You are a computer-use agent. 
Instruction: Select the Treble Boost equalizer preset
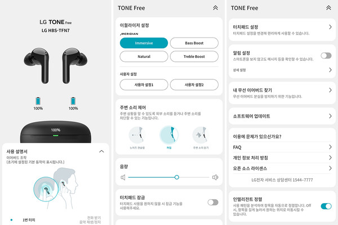(x=194, y=56)
